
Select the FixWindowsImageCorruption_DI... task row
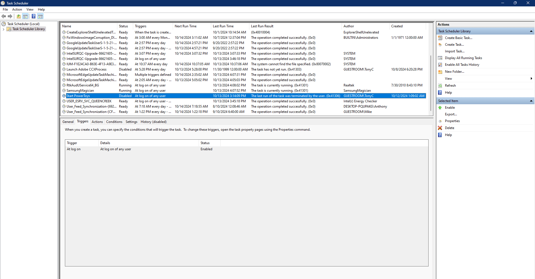(243, 38)
